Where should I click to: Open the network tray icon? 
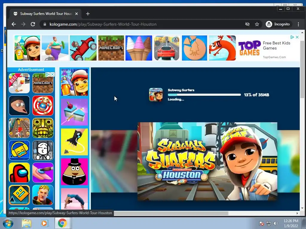click(x=269, y=223)
